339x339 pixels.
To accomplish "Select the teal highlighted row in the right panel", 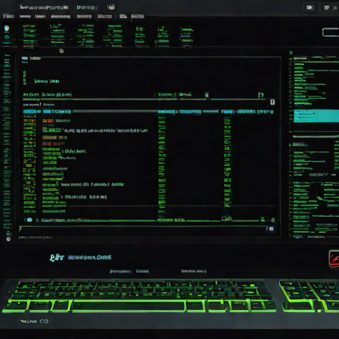I will 316,116.
